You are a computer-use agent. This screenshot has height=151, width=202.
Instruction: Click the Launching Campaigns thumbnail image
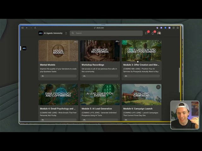click(141, 94)
